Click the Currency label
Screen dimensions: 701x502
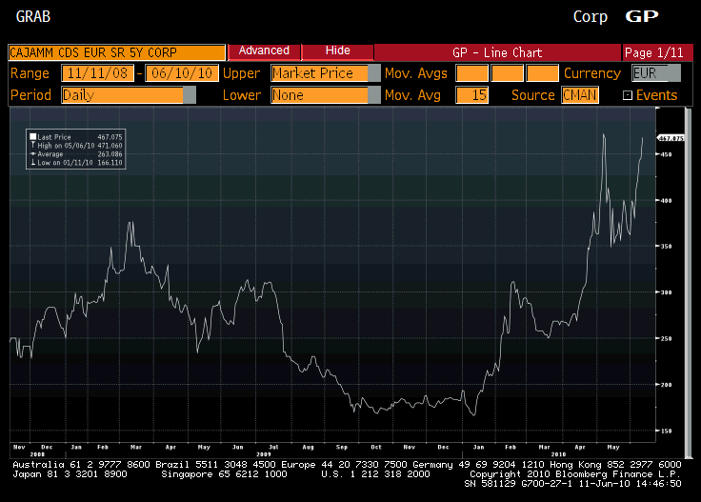pos(592,73)
